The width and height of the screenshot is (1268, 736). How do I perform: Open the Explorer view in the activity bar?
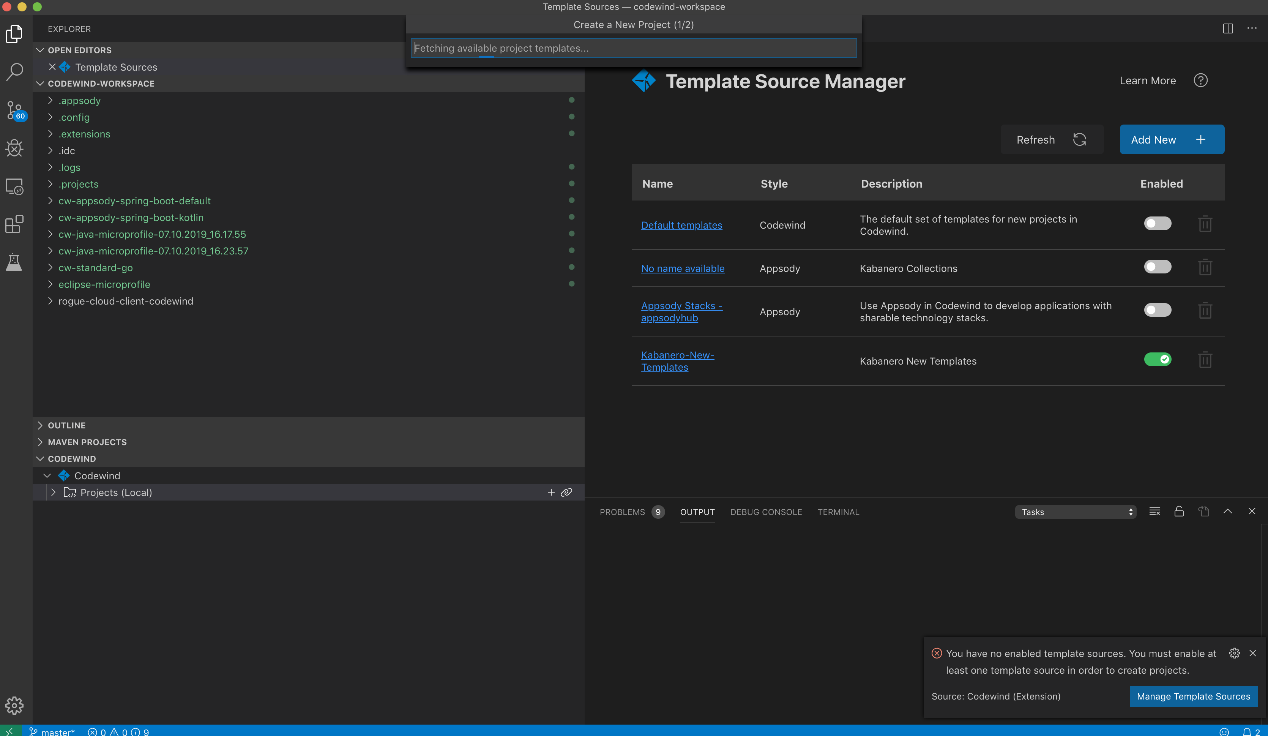coord(14,34)
